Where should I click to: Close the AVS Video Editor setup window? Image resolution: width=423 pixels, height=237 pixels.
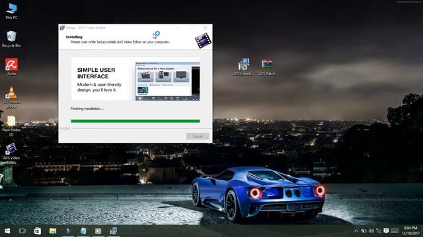[x=206, y=28]
